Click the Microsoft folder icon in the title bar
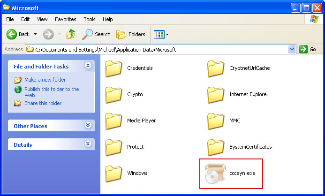This screenshot has width=325, height=196. point(6,8)
